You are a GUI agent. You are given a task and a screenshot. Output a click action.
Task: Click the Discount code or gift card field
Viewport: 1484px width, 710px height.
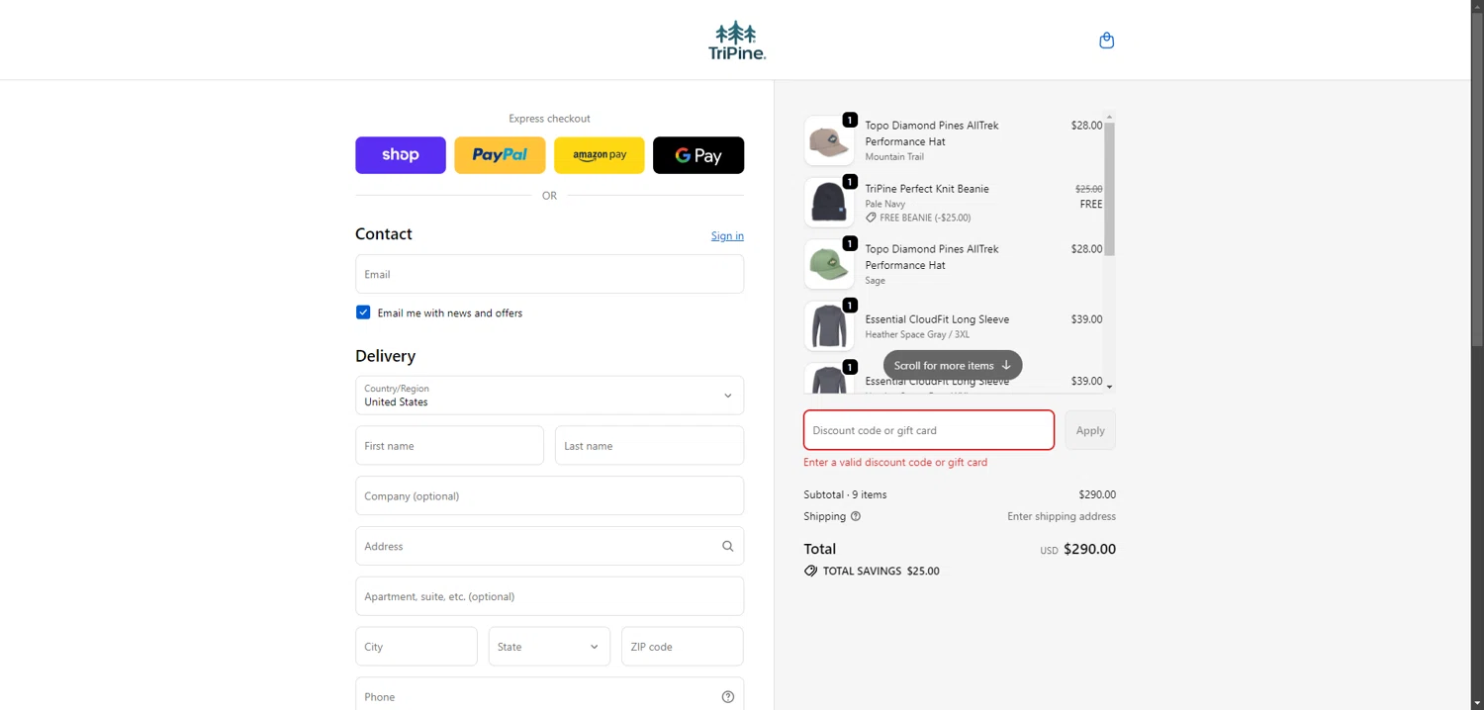click(929, 430)
